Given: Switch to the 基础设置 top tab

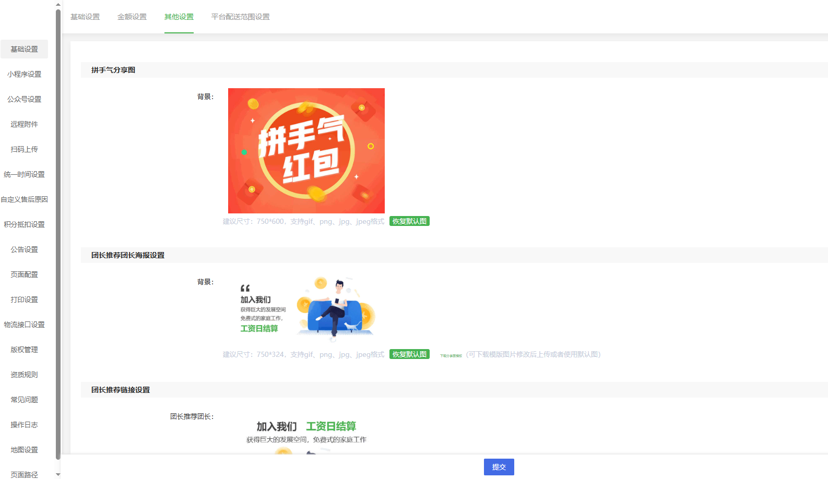Looking at the screenshot, I should tap(85, 17).
